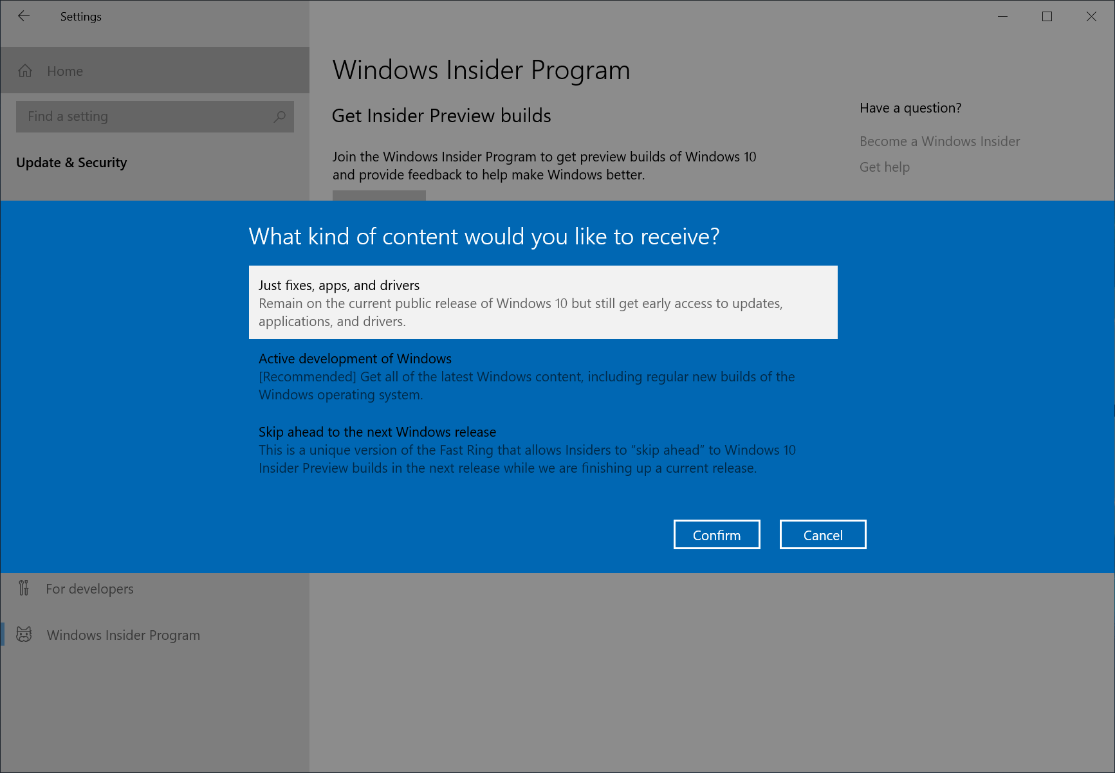The width and height of the screenshot is (1115, 773).
Task: Select "Just fixes, apps, and drivers"
Action: click(x=542, y=302)
